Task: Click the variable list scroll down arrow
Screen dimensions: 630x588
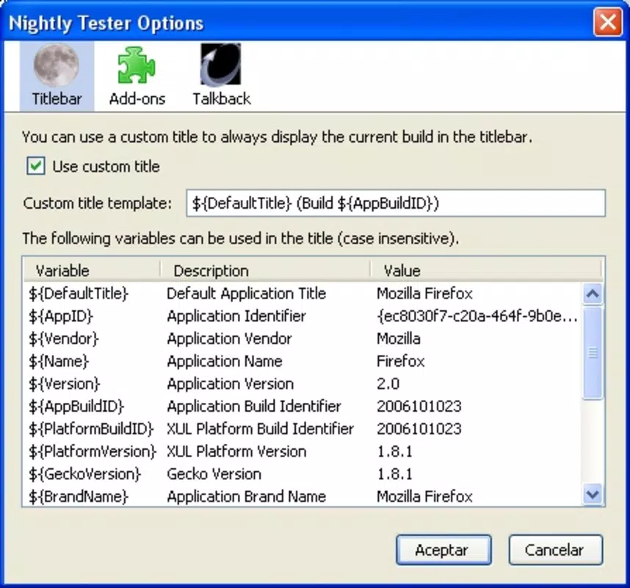Action: (x=593, y=494)
